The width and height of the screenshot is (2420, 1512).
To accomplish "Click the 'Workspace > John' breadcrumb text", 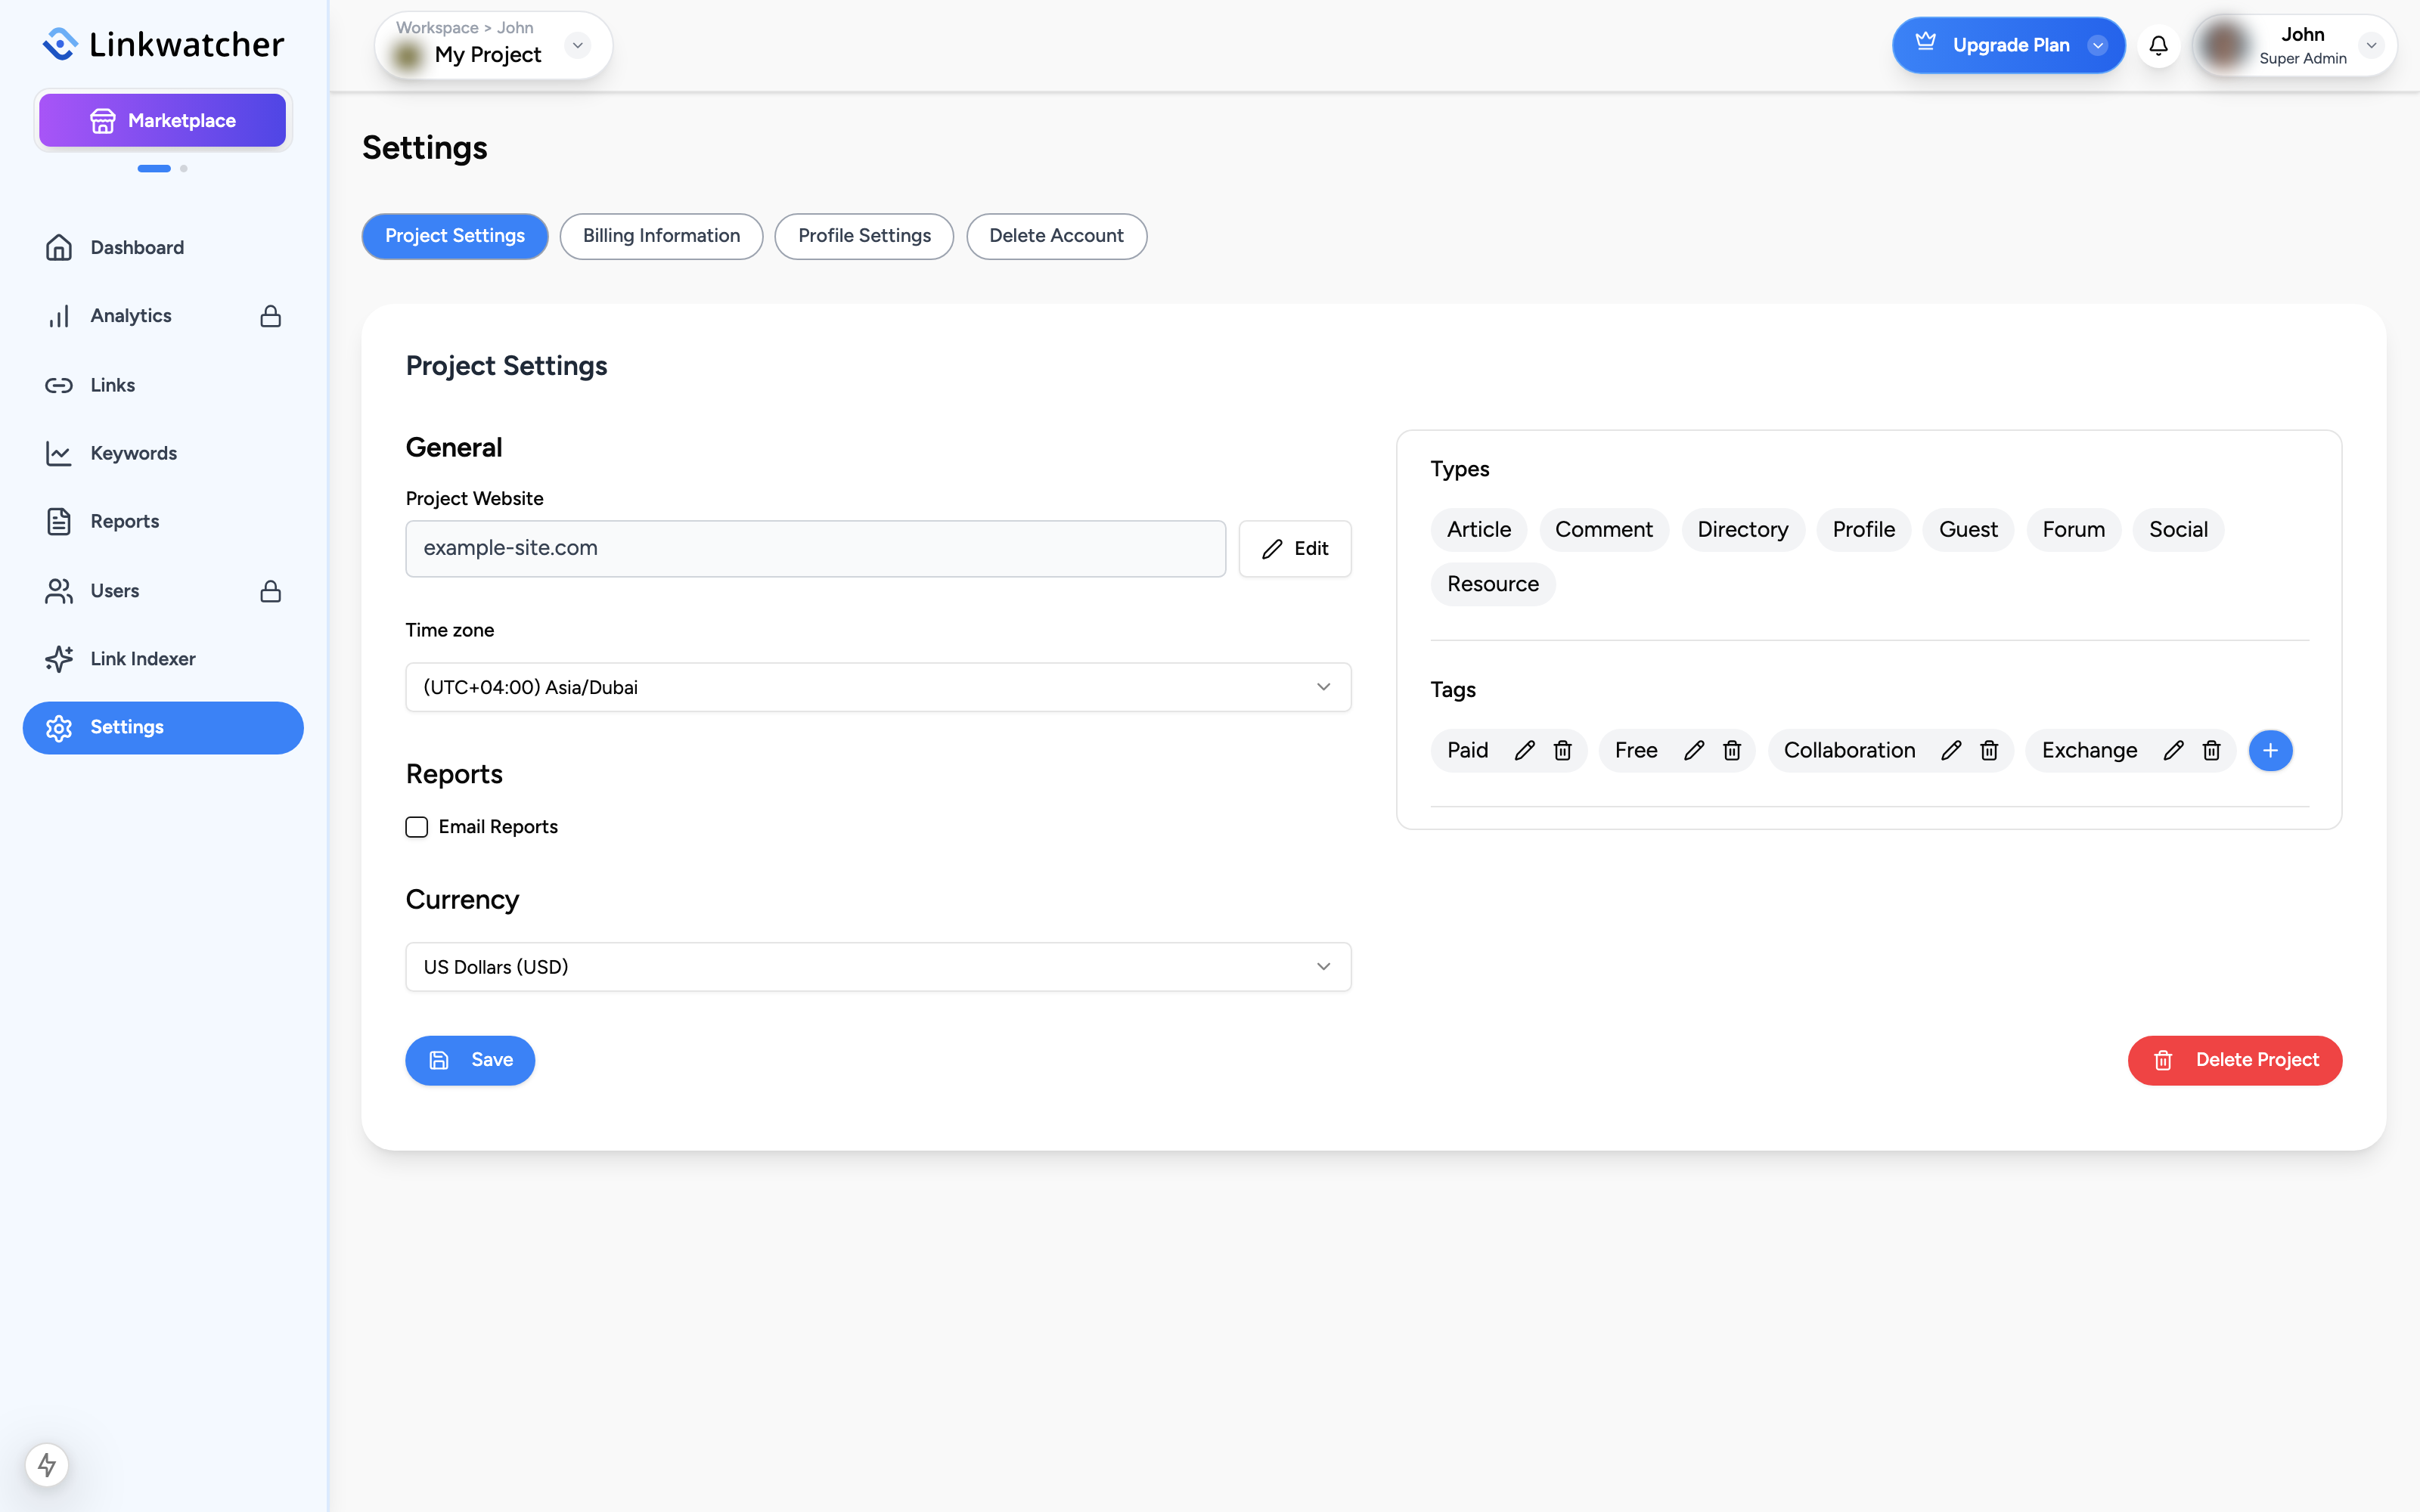I will pos(464,28).
